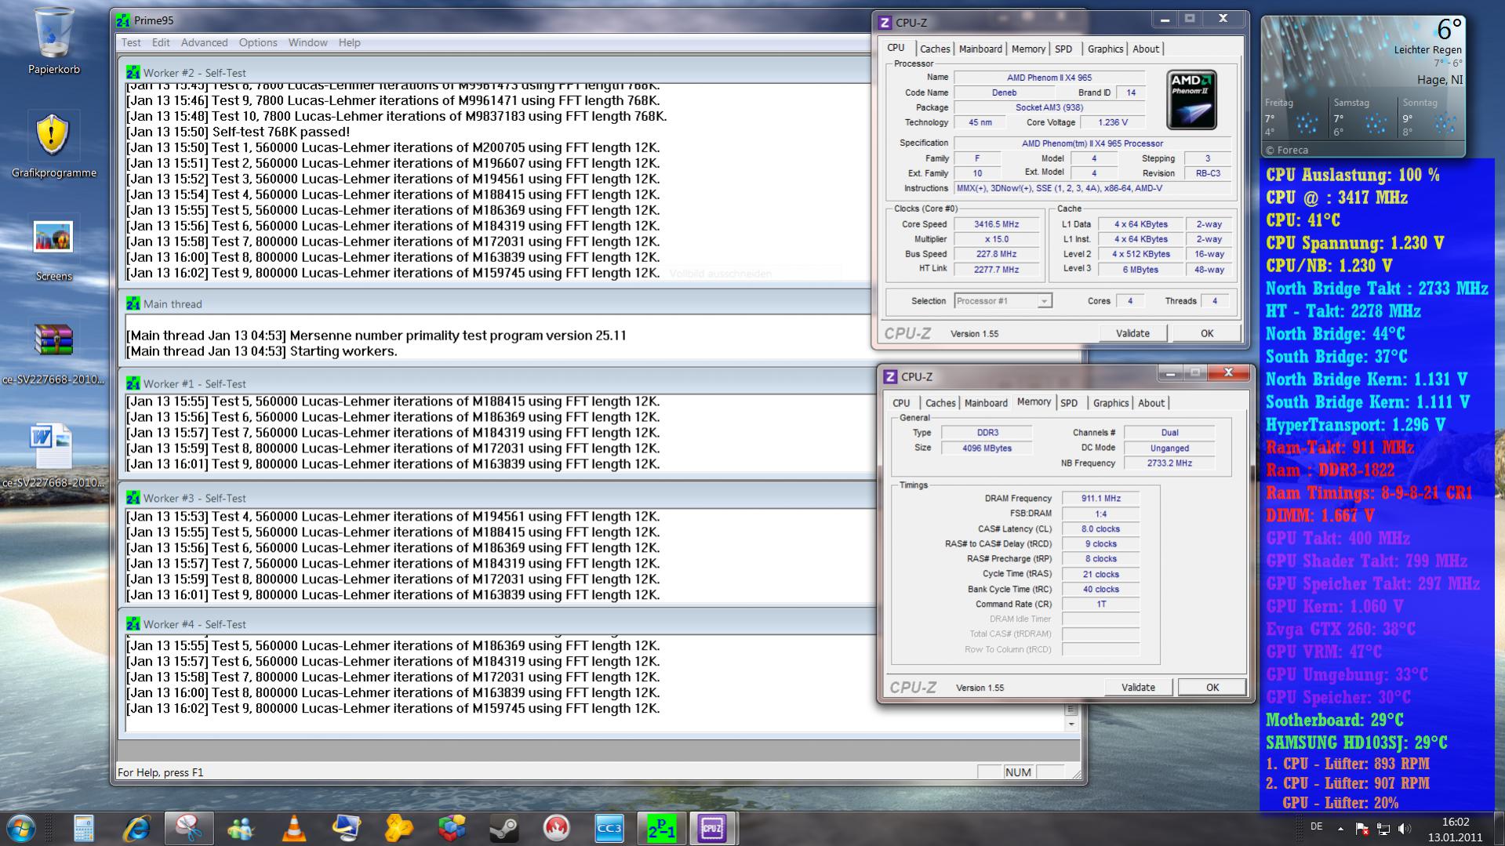Open the Advanced menu in Prime95
The height and width of the screenshot is (846, 1505).
click(x=204, y=42)
